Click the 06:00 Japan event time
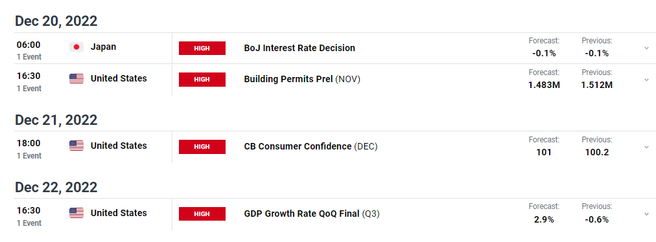Image resolution: width=656 pixels, height=242 pixels. pos(29,44)
